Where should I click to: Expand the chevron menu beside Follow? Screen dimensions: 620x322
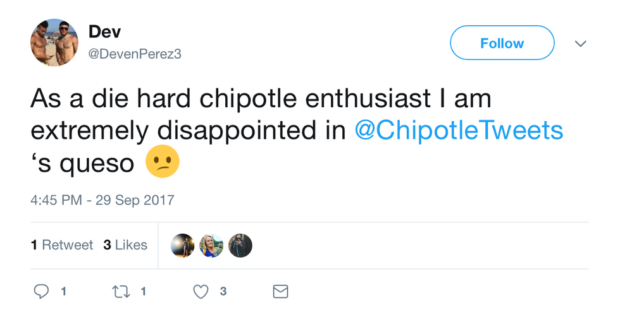tap(580, 44)
